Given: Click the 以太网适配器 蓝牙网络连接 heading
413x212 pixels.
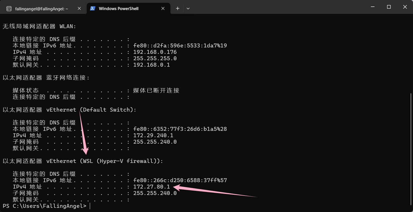Looking at the screenshot, I should tap(46, 78).
